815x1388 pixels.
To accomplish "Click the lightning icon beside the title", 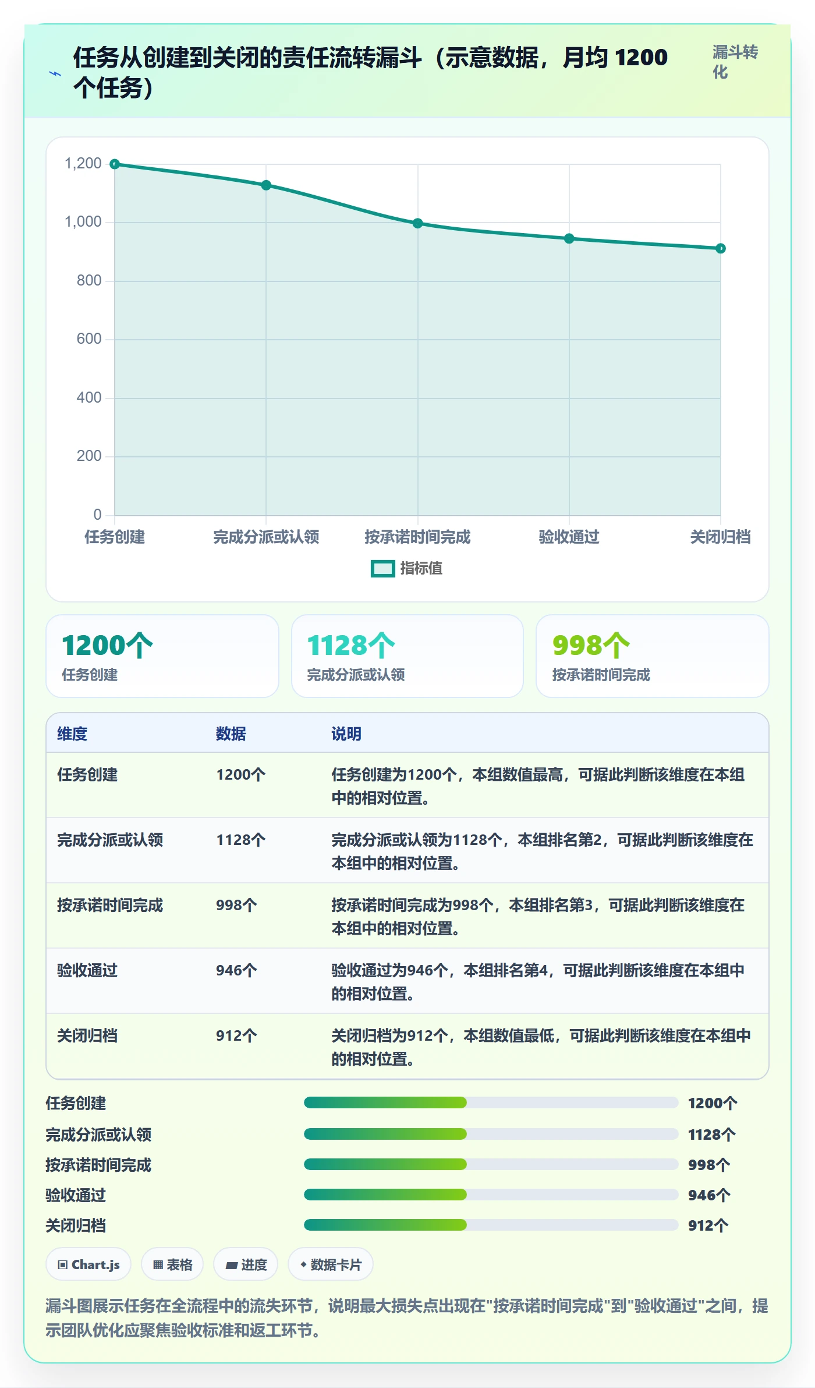I will click(55, 73).
